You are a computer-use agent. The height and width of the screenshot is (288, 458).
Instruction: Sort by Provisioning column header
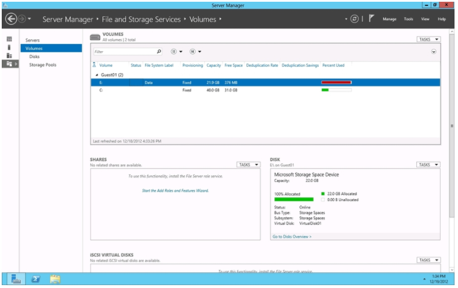click(193, 66)
